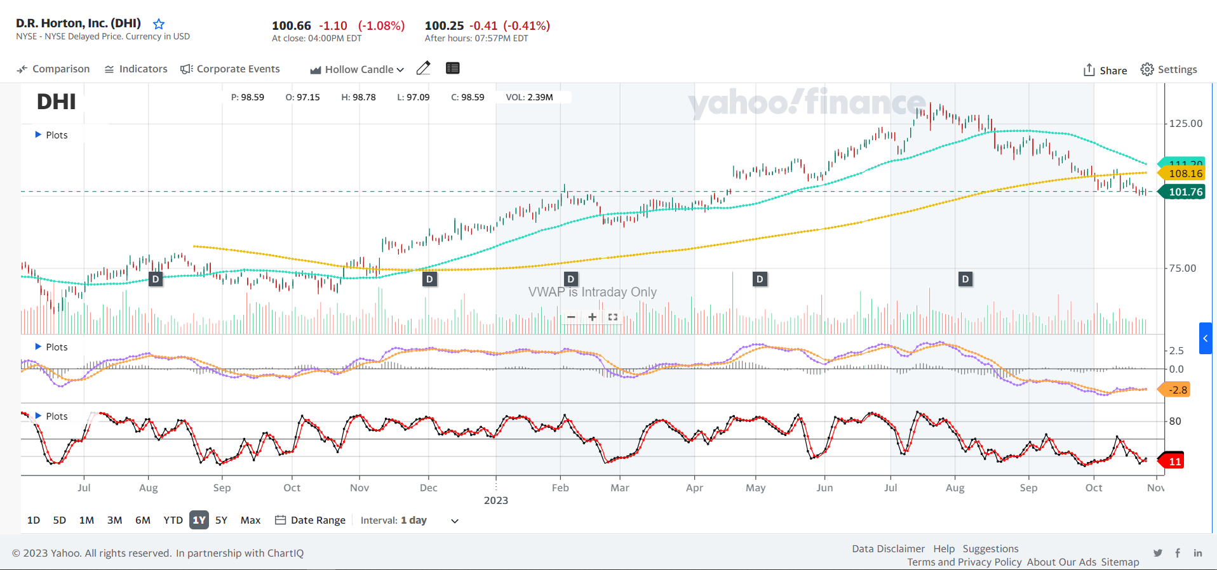Viewport: 1217px width, 570px height.
Task: Select the 1M range
Action: click(x=86, y=520)
